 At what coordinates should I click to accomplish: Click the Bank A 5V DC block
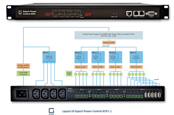[136, 57]
